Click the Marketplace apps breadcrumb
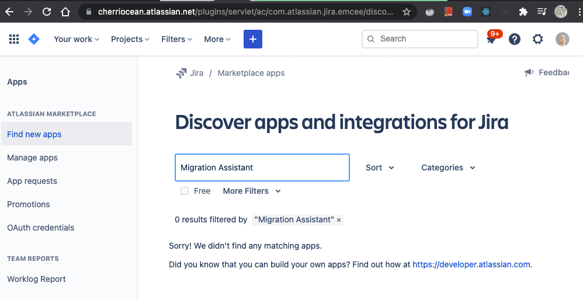Image resolution: width=583 pixels, height=300 pixels. [x=251, y=73]
